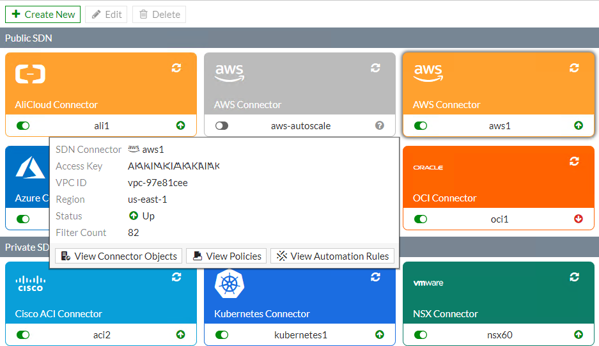
Task: Toggle the aci2 connector switch
Action: [23, 334]
